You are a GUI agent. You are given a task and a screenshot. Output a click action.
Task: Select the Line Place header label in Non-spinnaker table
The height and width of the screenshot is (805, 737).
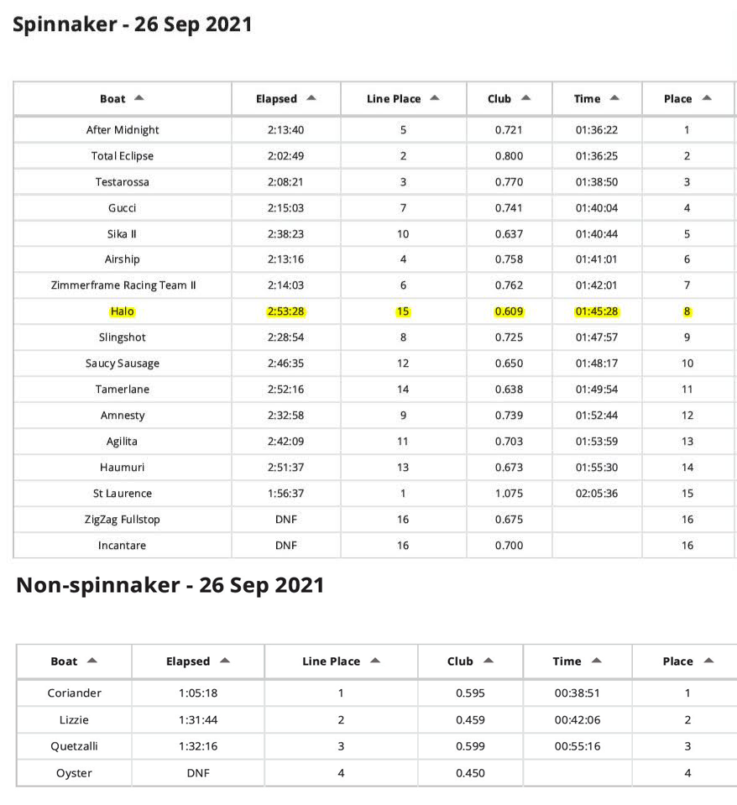point(332,661)
